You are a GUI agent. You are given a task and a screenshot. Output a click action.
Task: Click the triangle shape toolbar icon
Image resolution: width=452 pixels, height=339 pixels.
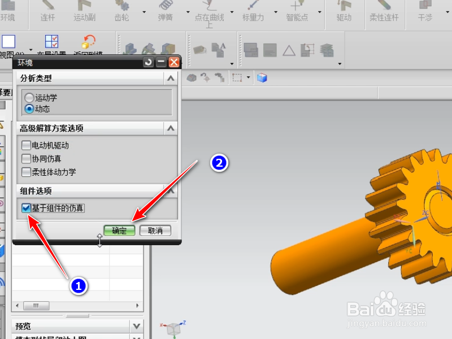[289, 50]
